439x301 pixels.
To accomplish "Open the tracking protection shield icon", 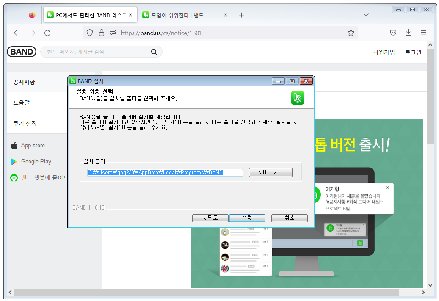I will [x=90, y=33].
